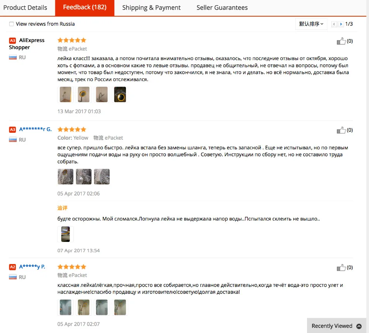Enable View reviews from Russia checkbox
The image size is (369, 333).
pos(11,24)
